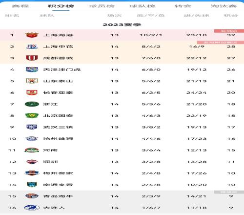Click the 上海海港 team logo
Viewport: 244px width, 215px height.
tap(32, 35)
